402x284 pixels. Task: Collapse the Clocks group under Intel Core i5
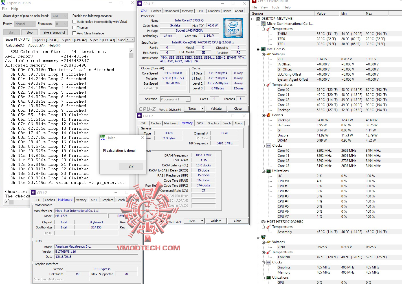tap(263, 146)
